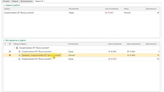The width and height of the screenshot is (164, 92).
Task: Click Айдар in bottom table's last row
Action: (71, 59)
